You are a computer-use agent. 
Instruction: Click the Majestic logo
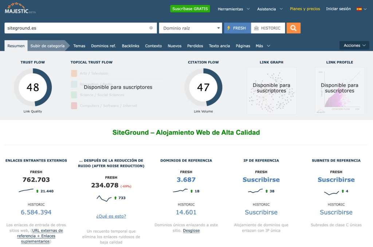(x=20, y=8)
